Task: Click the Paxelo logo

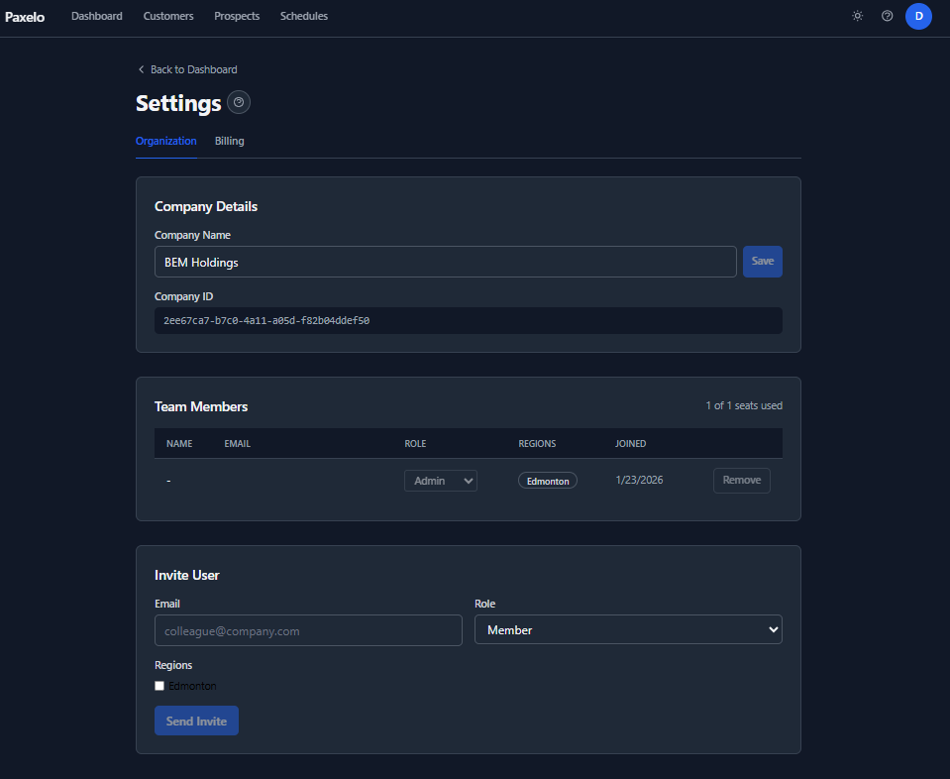Action: point(25,16)
